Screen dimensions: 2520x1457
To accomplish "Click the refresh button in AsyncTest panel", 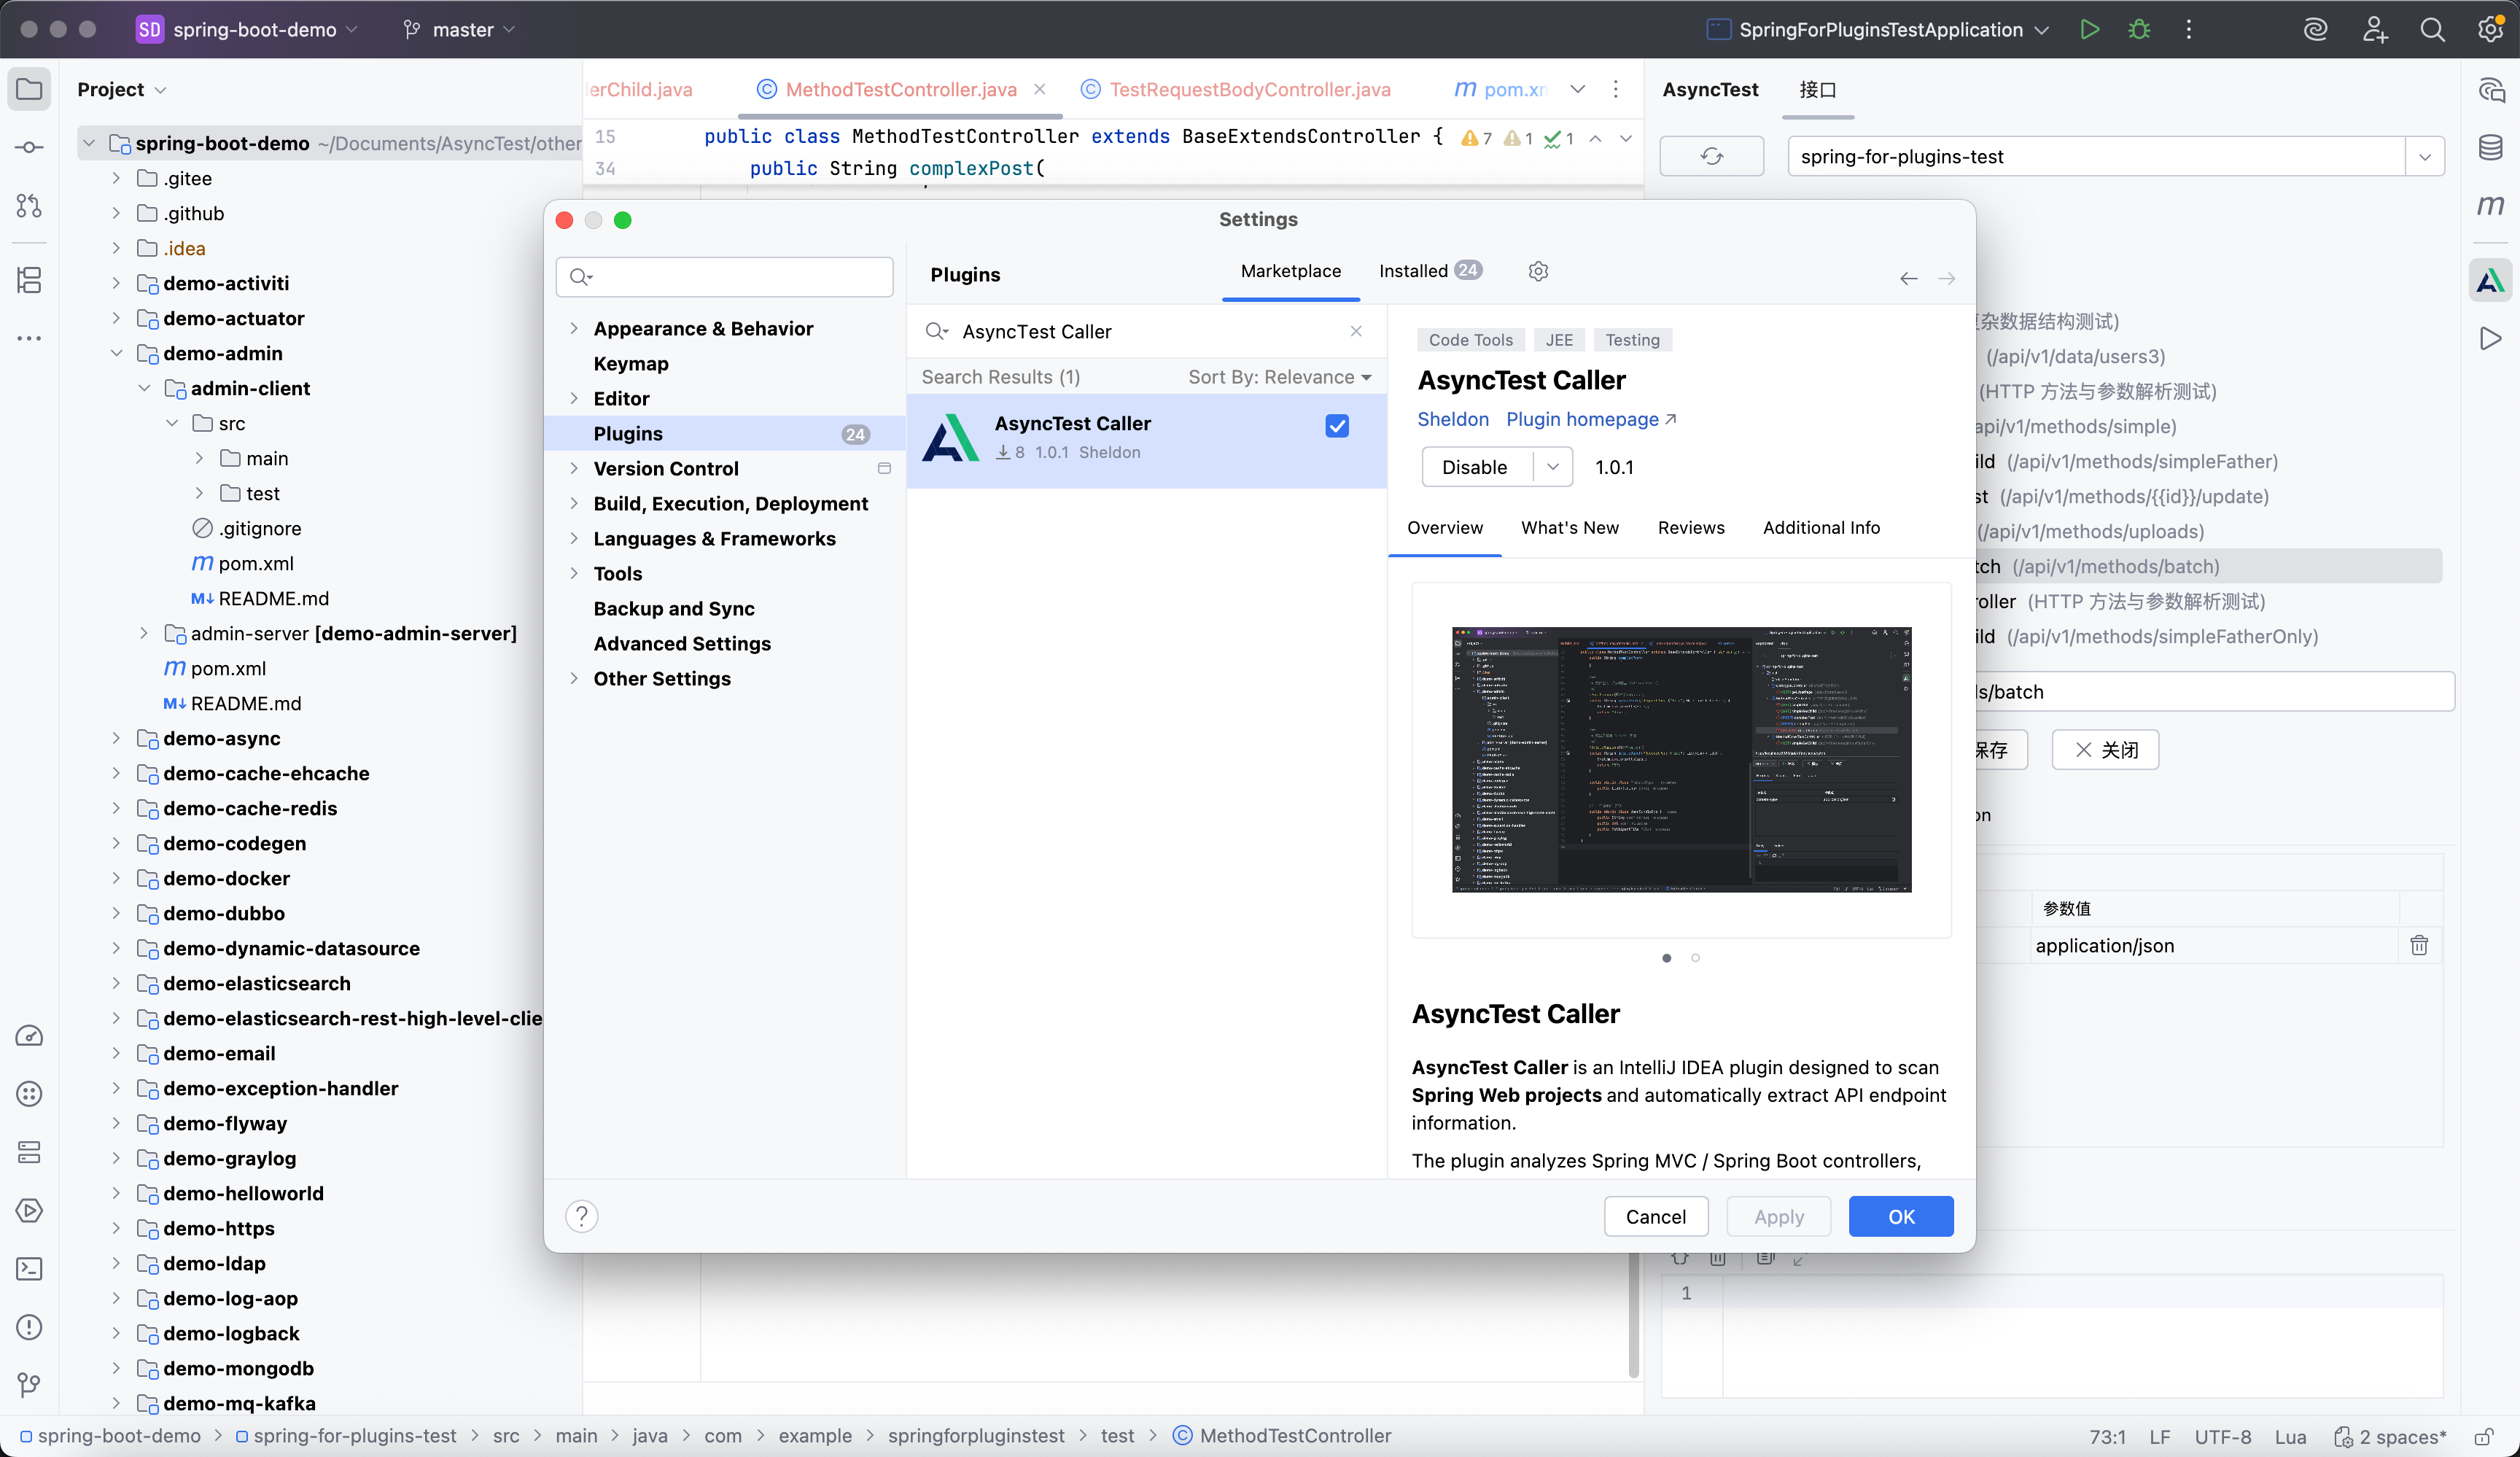I will tap(1711, 156).
